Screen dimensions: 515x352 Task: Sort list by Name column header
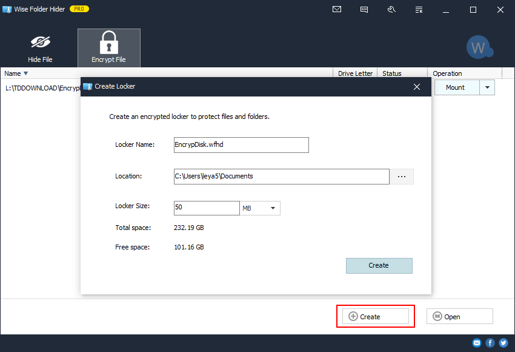[x=167, y=73]
